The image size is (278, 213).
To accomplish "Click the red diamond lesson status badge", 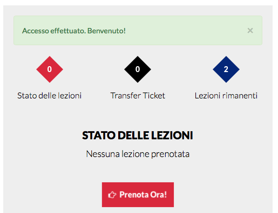I will coord(50,69).
